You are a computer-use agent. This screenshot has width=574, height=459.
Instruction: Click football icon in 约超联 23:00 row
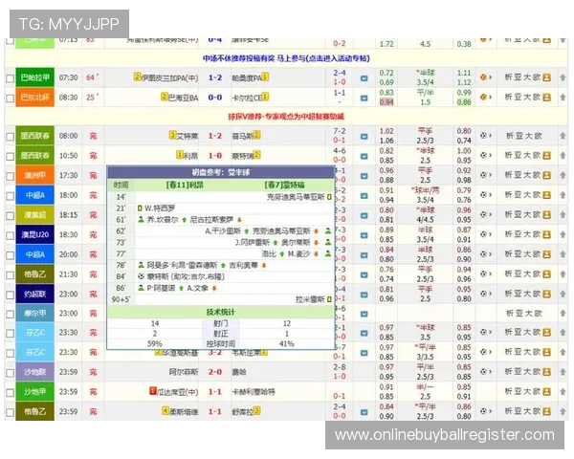coord(483,294)
